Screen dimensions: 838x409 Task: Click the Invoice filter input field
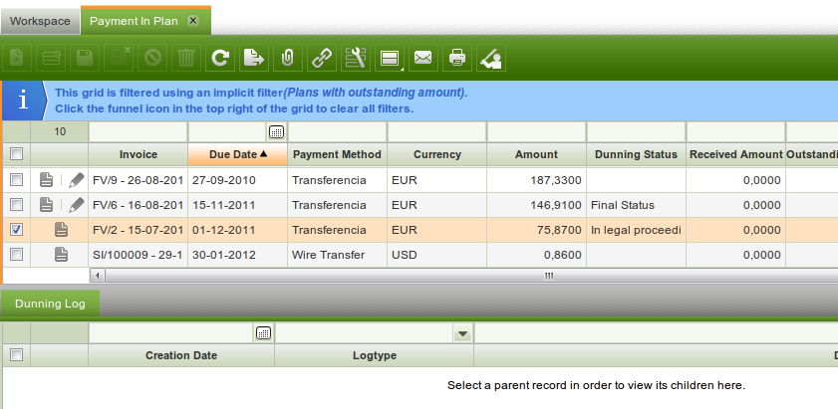138,132
